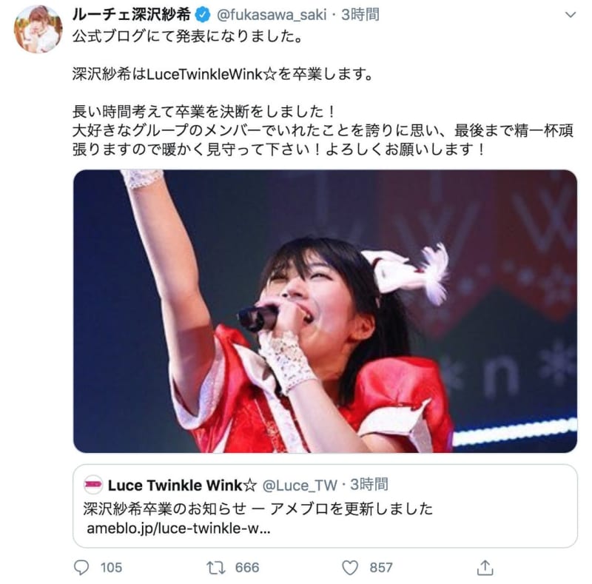Click the 666 retweets count
592x584 pixels.
(247, 568)
